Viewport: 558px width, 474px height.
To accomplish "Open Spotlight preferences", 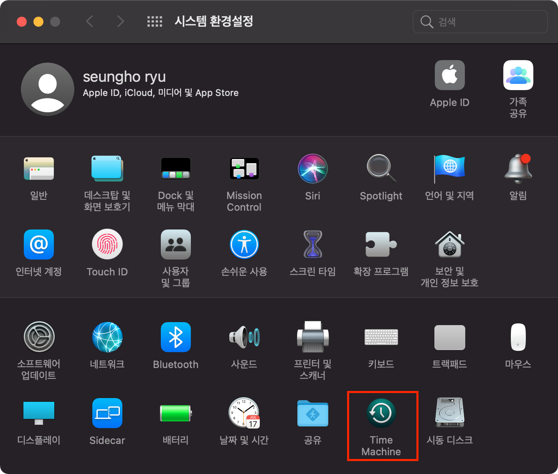I will coord(381,169).
